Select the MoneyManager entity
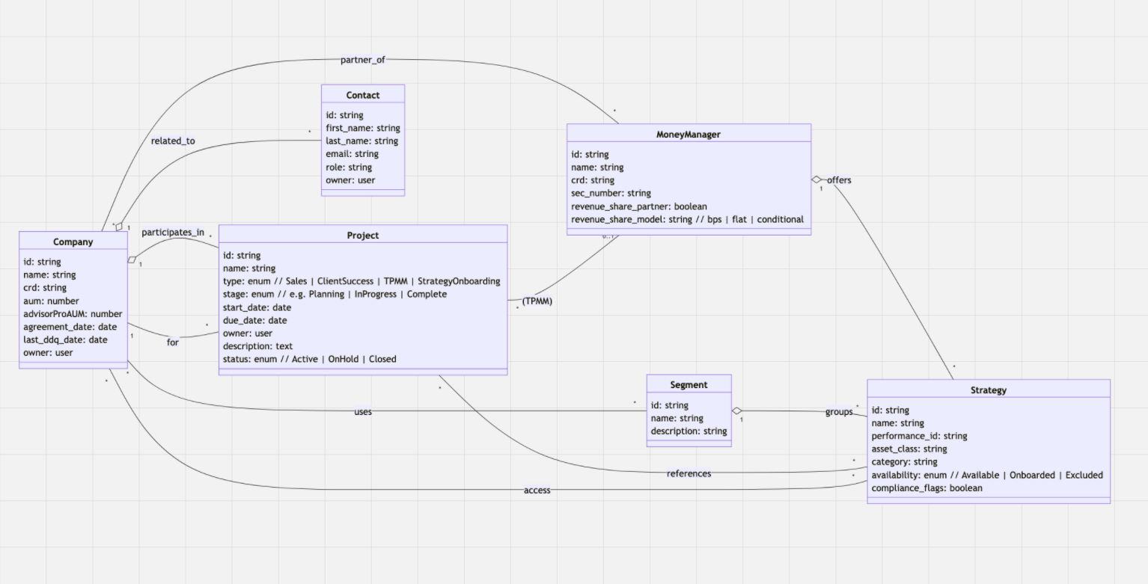This screenshot has width=1148, height=584. coord(689,135)
